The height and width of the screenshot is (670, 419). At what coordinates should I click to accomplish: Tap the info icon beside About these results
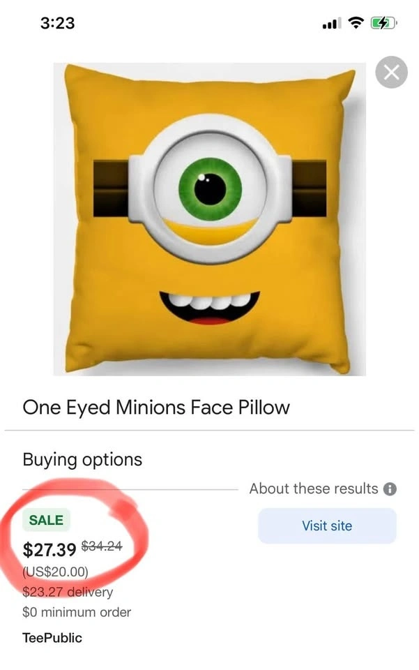390,489
